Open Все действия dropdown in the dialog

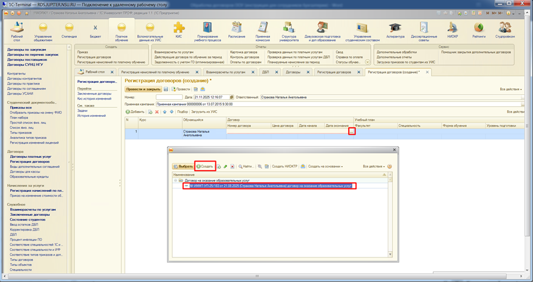(373, 166)
